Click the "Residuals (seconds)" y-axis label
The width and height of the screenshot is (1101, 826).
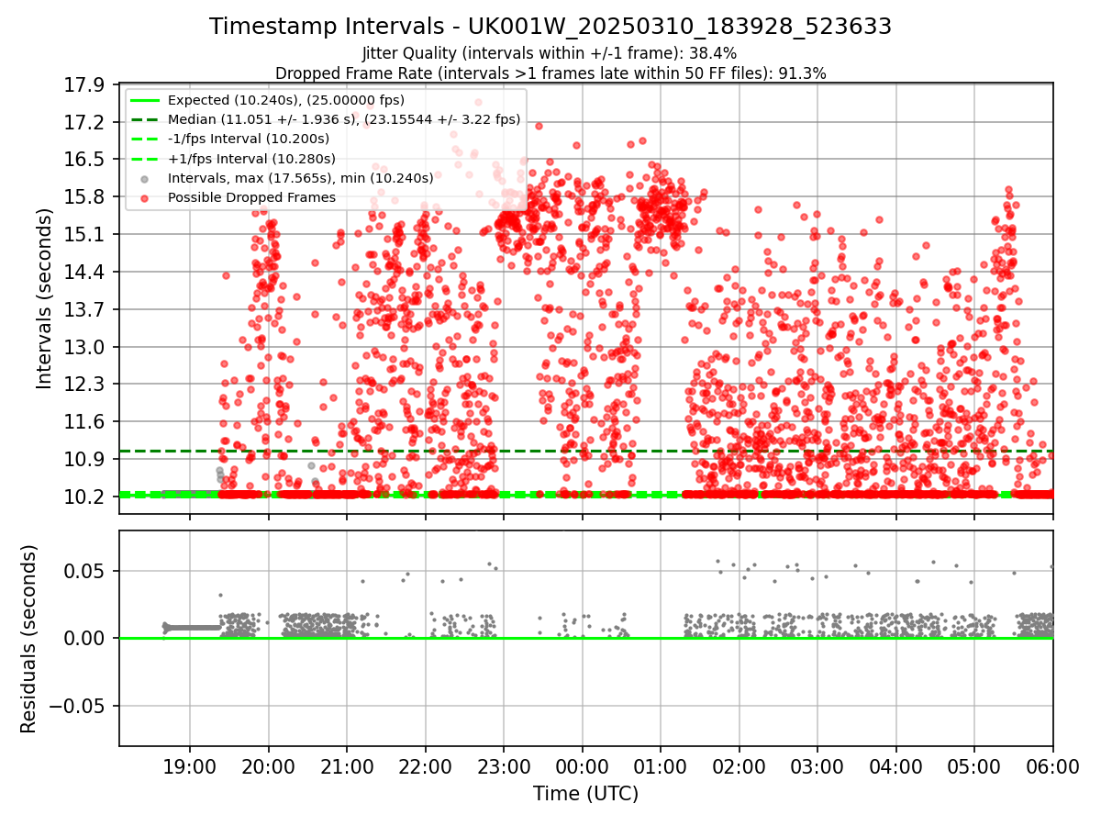pyautogui.click(x=28, y=639)
